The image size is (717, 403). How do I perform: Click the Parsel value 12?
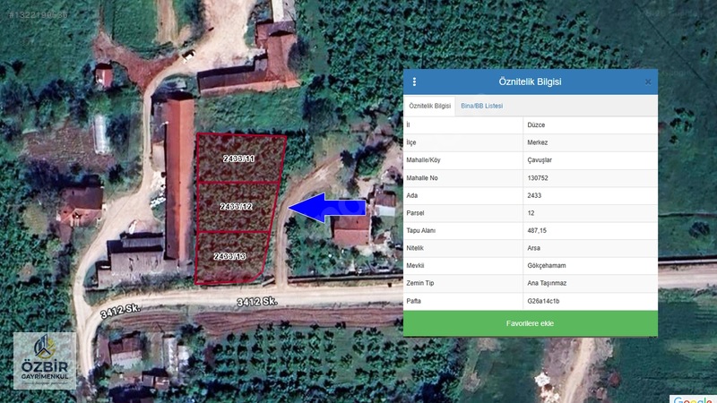[x=531, y=213]
